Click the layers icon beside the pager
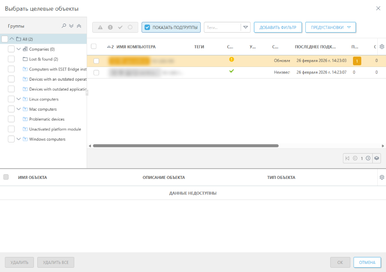 point(377,158)
